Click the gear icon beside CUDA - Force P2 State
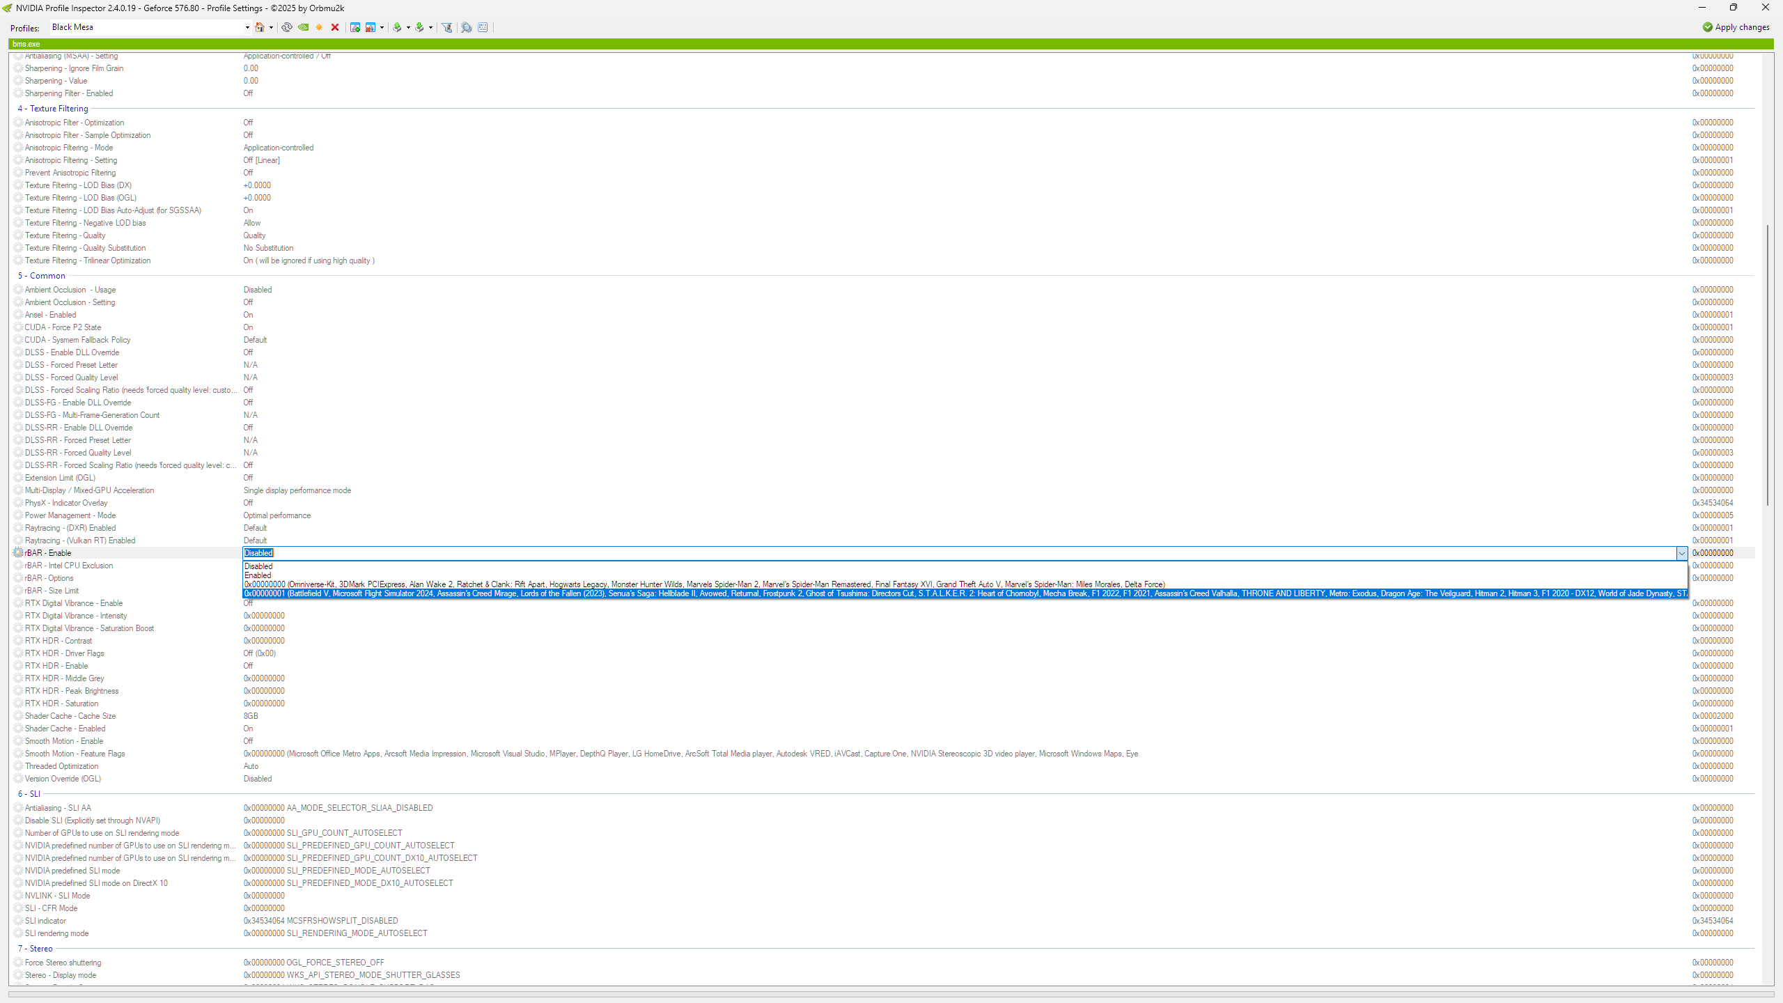The height and width of the screenshot is (1003, 1783). tap(19, 327)
